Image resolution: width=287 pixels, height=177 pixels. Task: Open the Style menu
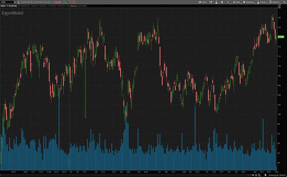[x=236, y=2]
